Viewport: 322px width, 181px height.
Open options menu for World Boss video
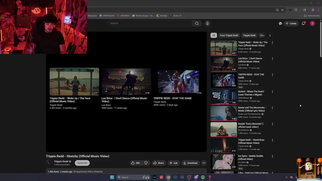pos(272,140)
